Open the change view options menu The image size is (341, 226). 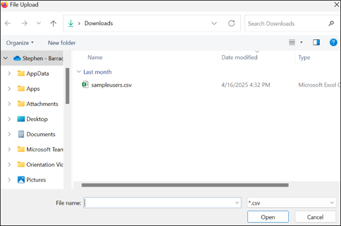point(295,42)
